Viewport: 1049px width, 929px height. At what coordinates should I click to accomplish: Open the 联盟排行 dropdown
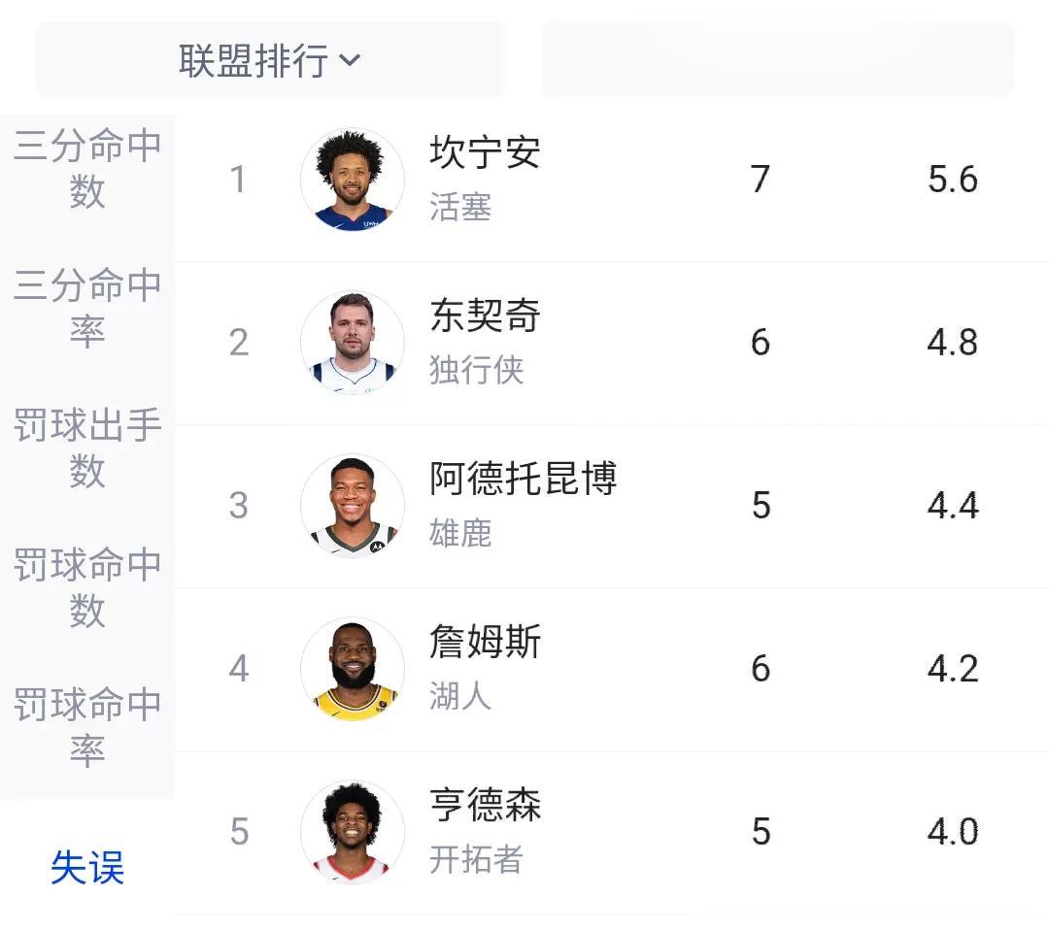click(x=271, y=59)
